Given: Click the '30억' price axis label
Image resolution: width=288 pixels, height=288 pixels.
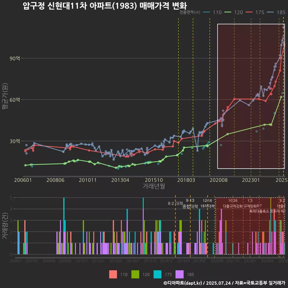Looking at the screenshot, I should [x=15, y=141].
